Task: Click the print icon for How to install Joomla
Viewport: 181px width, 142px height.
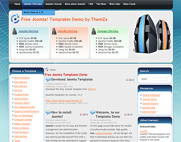Action: pyautogui.click(x=84, y=114)
